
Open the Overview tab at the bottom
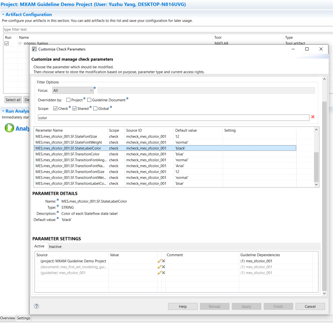tap(7, 318)
